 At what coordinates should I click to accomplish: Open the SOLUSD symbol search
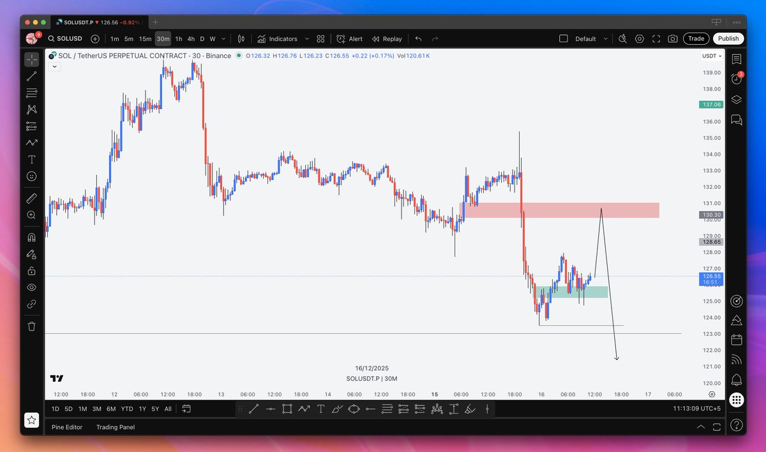tap(66, 38)
